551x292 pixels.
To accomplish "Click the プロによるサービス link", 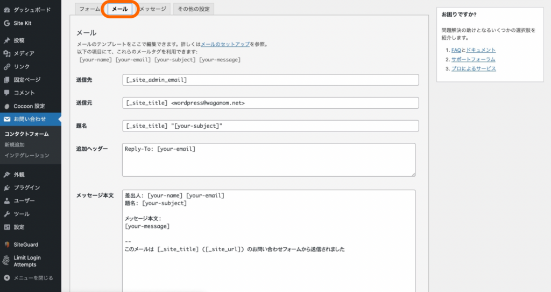I will [474, 68].
